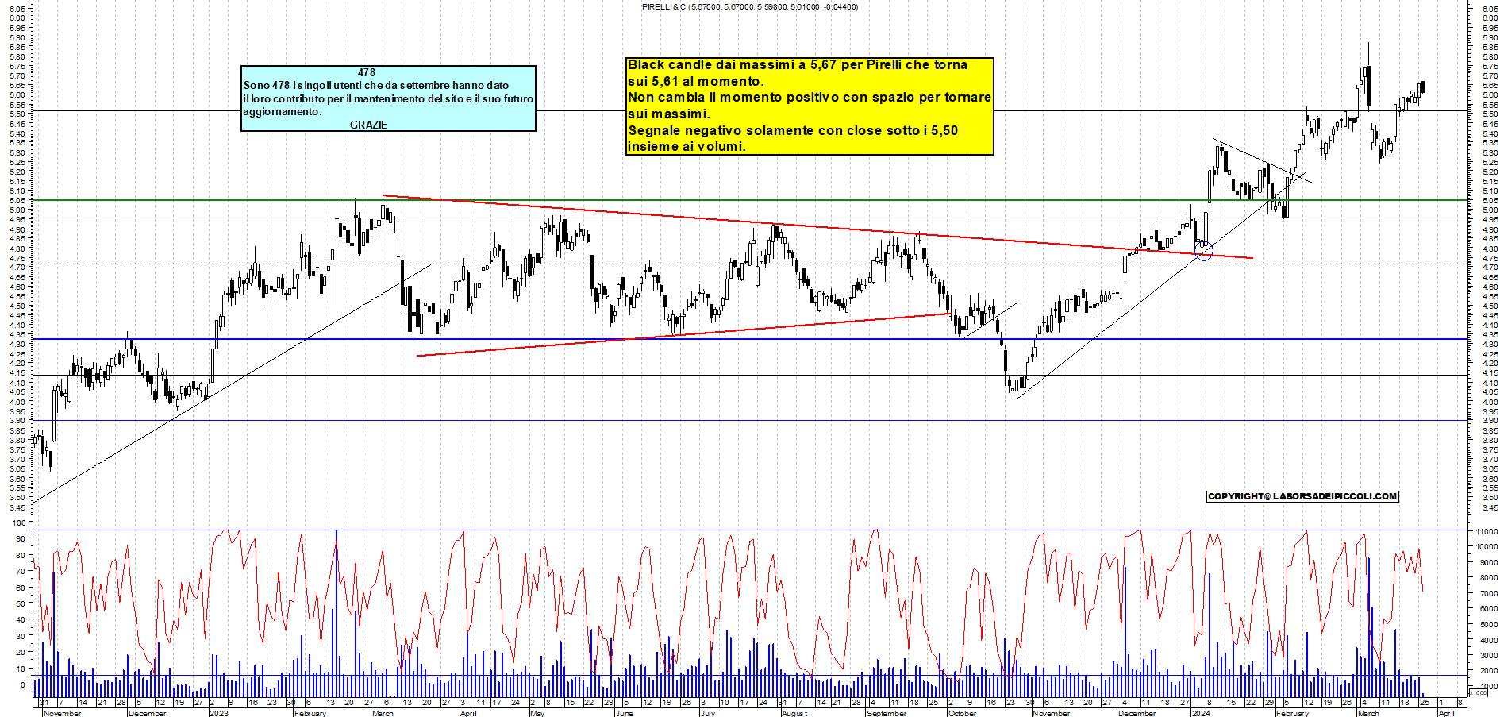Click the '11000' volume scale label

click(x=1486, y=531)
